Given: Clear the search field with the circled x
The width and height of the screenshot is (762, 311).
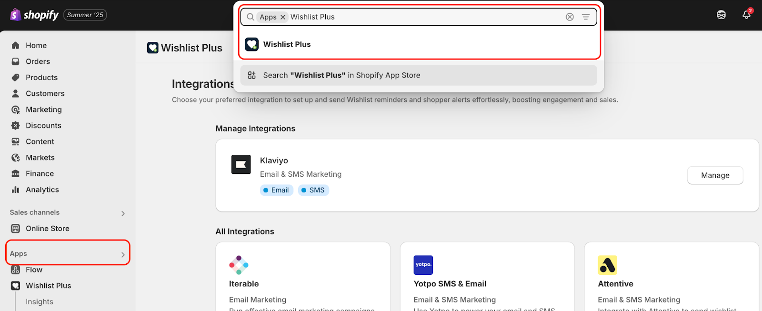Looking at the screenshot, I should [570, 17].
